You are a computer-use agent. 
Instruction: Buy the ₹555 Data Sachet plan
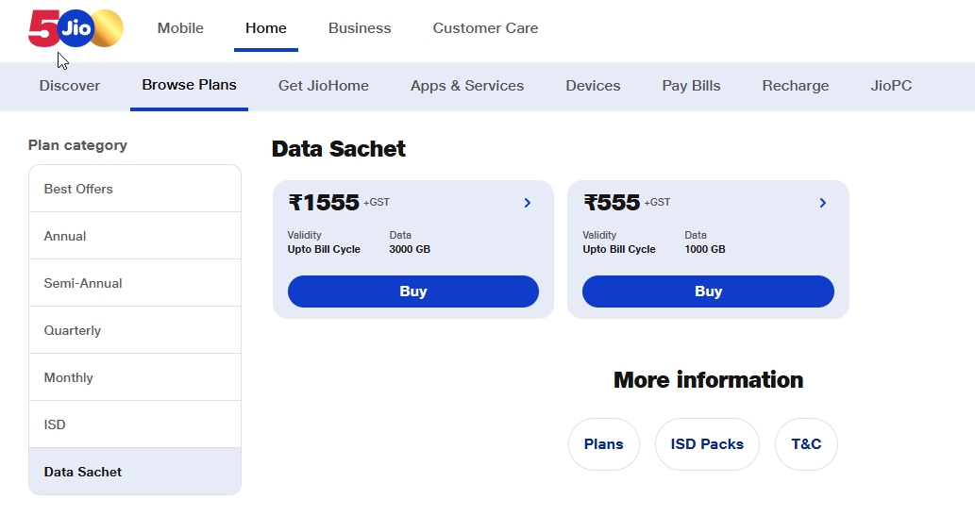pyautogui.click(x=708, y=291)
